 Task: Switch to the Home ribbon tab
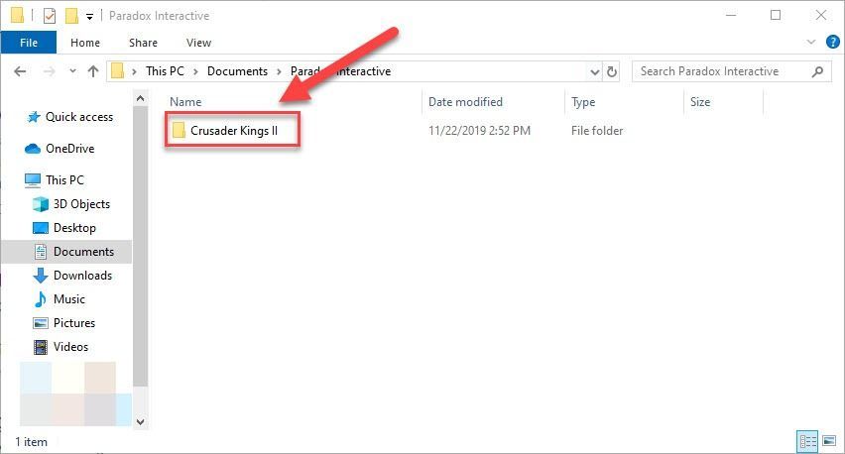pos(85,43)
